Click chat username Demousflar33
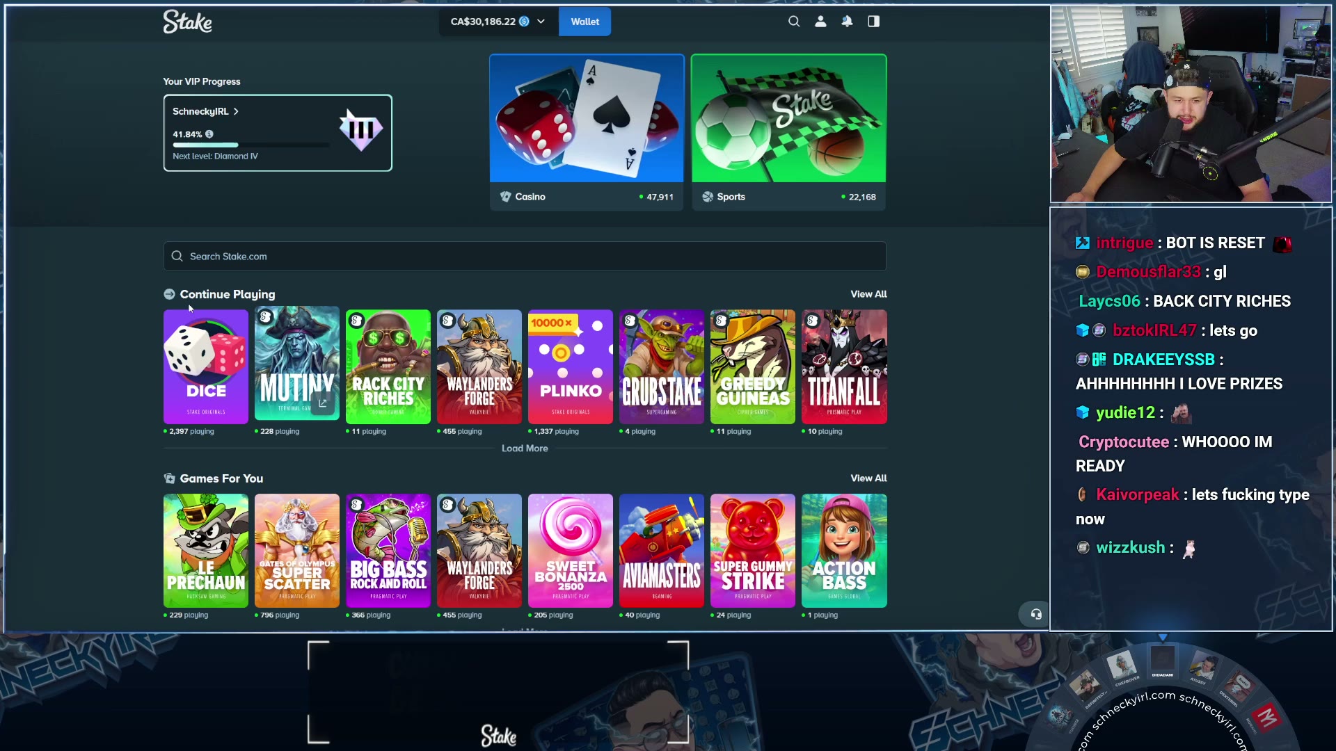The width and height of the screenshot is (1336, 751). click(x=1148, y=272)
